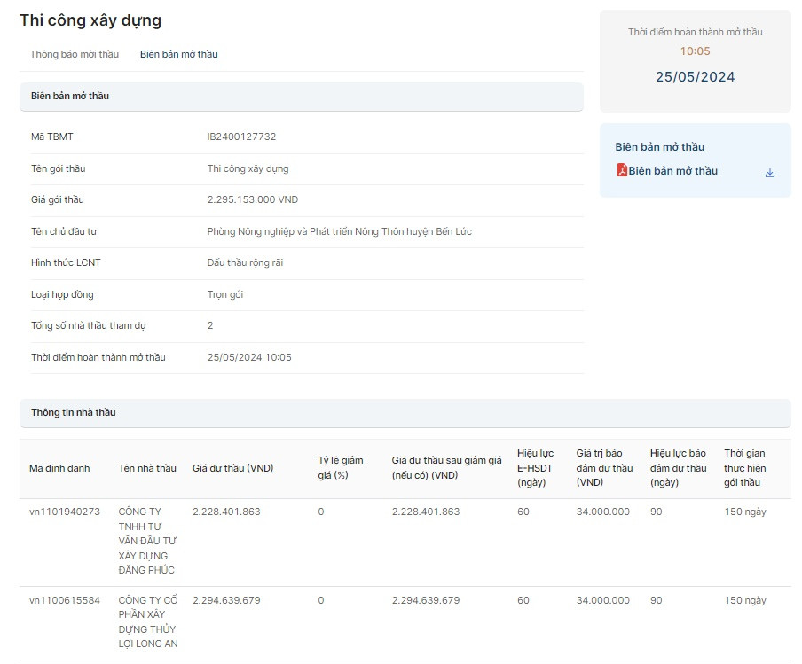Click the download icon beside Biên bản mở thầu

point(769,173)
